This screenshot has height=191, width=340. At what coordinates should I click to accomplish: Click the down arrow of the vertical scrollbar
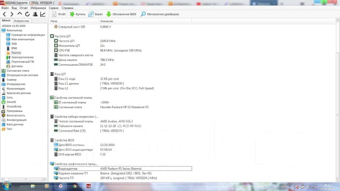(338, 180)
